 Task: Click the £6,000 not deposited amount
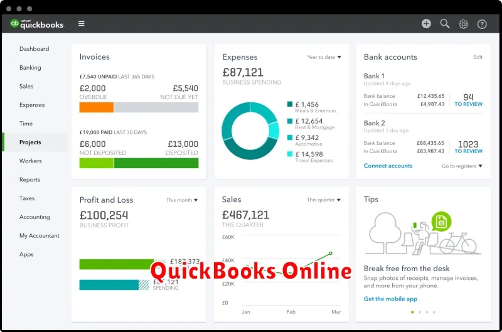[92, 144]
